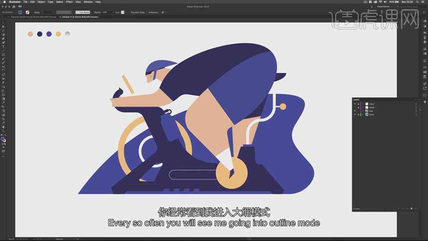Toggle visibility of the vector layer
Screen dimensions: 428x241
pyautogui.click(x=355, y=115)
